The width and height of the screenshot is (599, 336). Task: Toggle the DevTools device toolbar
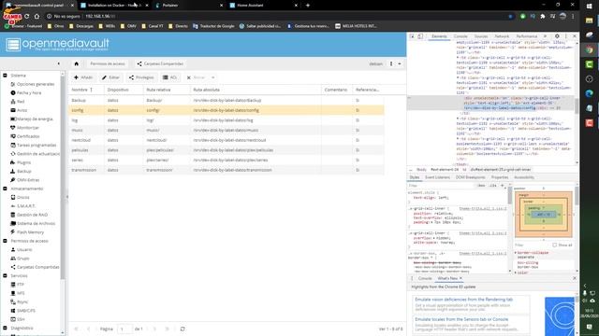click(x=420, y=36)
